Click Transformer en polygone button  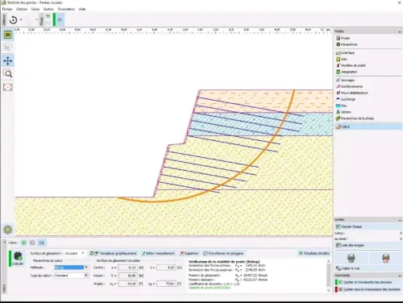click(223, 253)
